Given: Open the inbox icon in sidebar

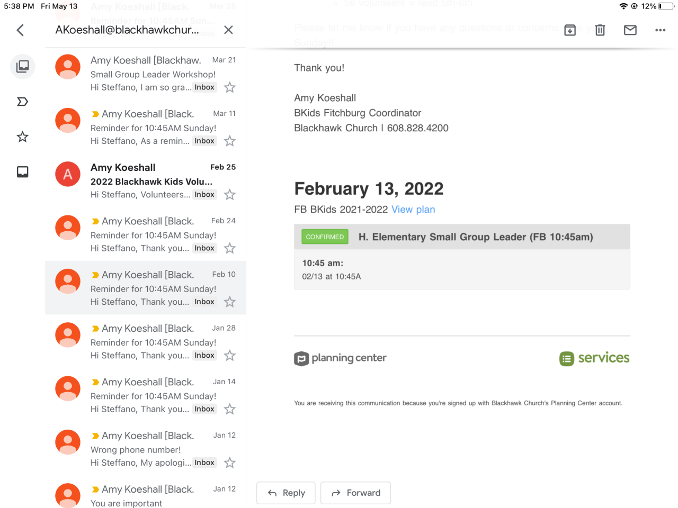Looking at the screenshot, I should click(23, 172).
